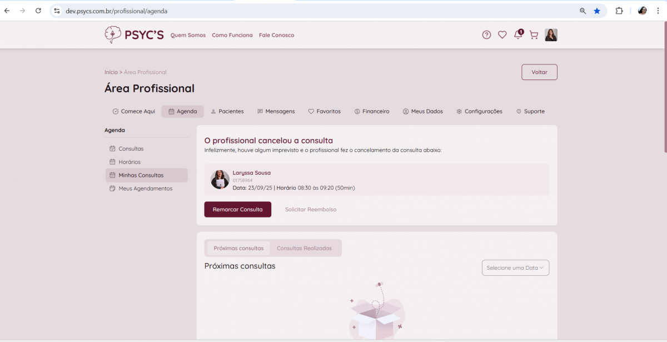Open the notifications bell icon
This screenshot has width=667, height=342.
coord(517,35)
